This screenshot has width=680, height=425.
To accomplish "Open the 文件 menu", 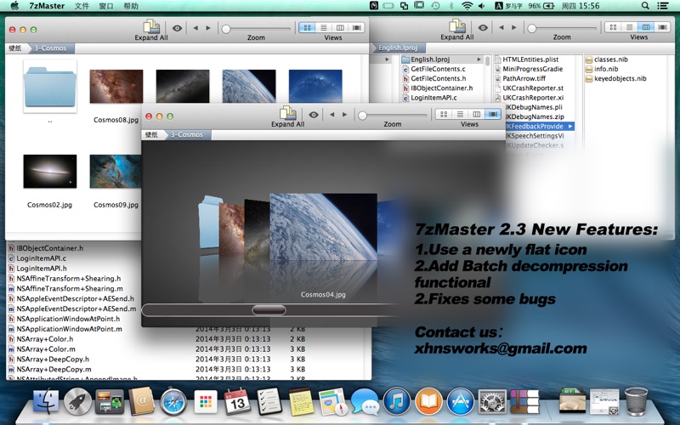I will [x=82, y=6].
